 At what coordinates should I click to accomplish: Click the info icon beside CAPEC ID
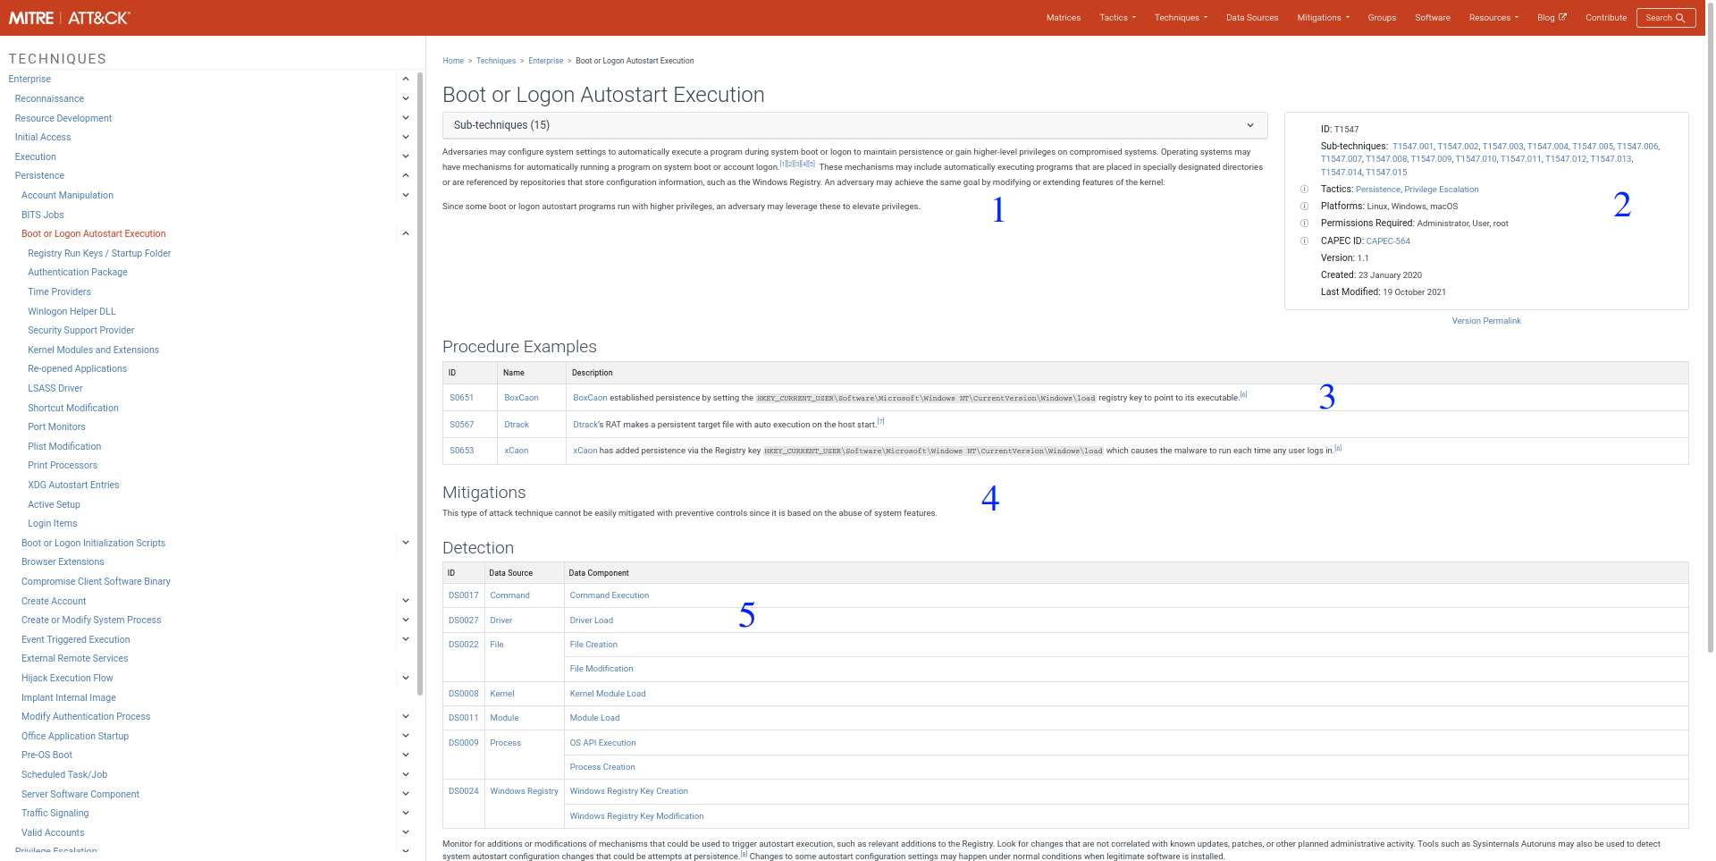1304,241
